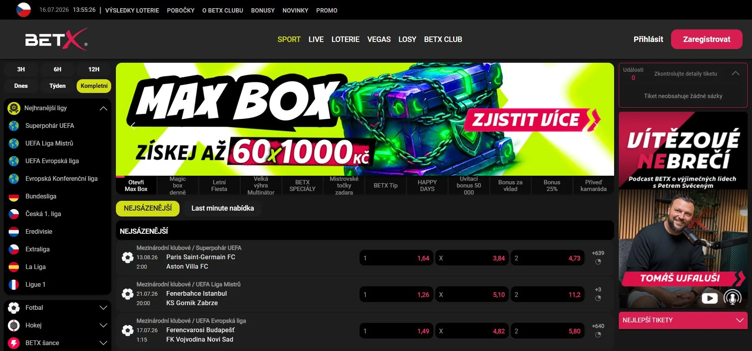This screenshot has width=752, height=351.
Task: Select the 6H time filter
Action: tap(57, 69)
